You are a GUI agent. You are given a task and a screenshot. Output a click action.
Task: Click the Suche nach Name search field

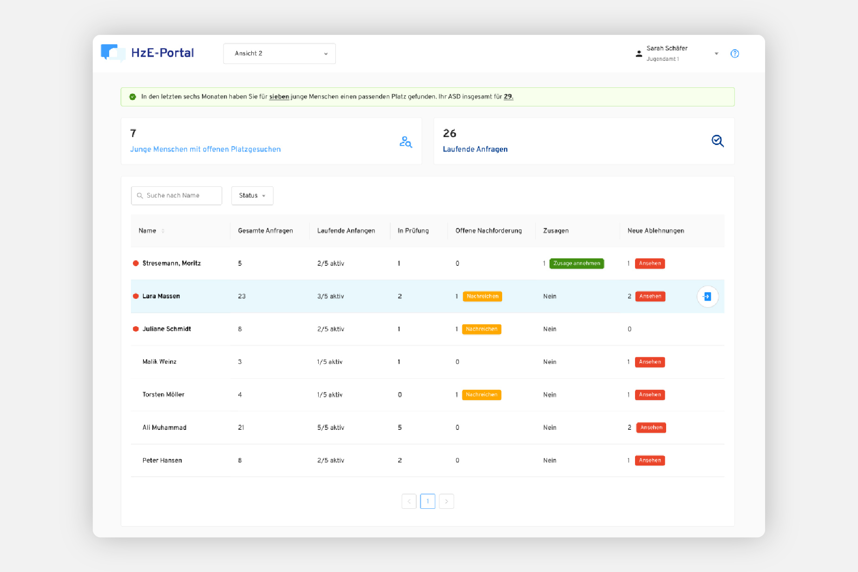(x=177, y=196)
